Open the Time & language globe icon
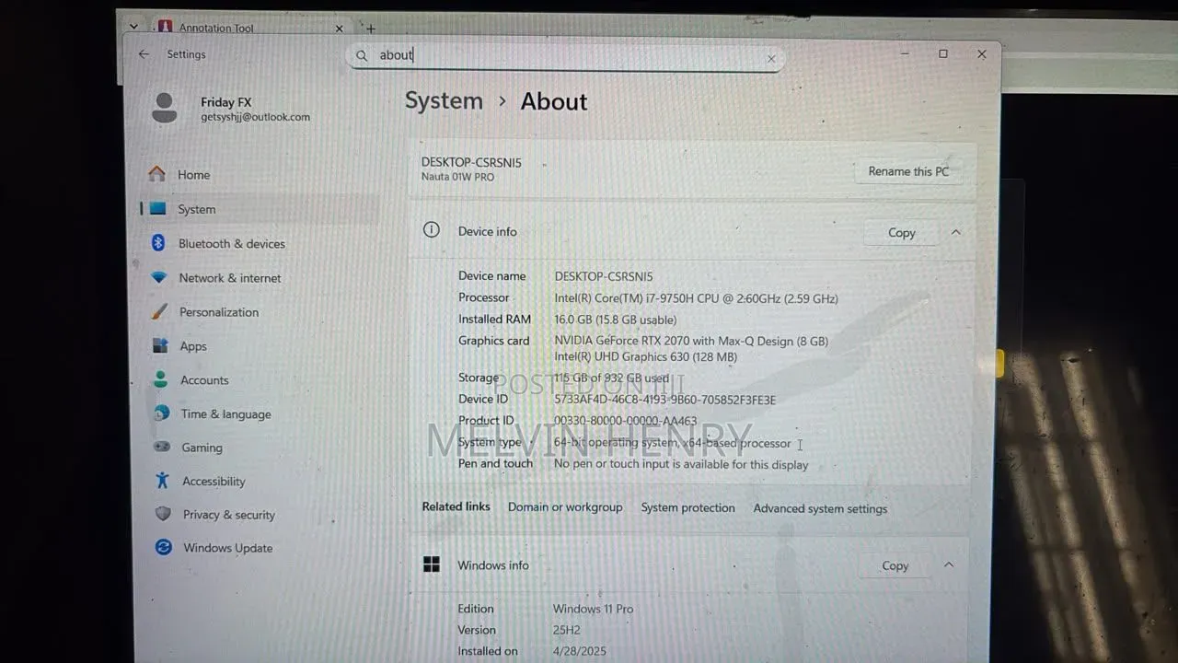 162,413
